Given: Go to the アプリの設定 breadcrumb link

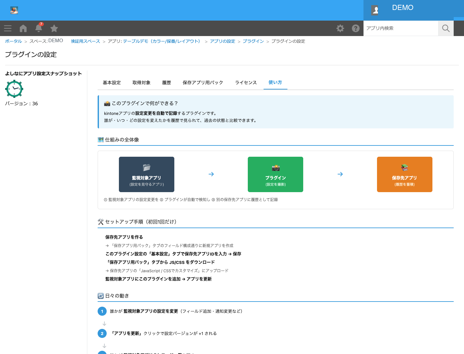Looking at the screenshot, I should coord(223,41).
